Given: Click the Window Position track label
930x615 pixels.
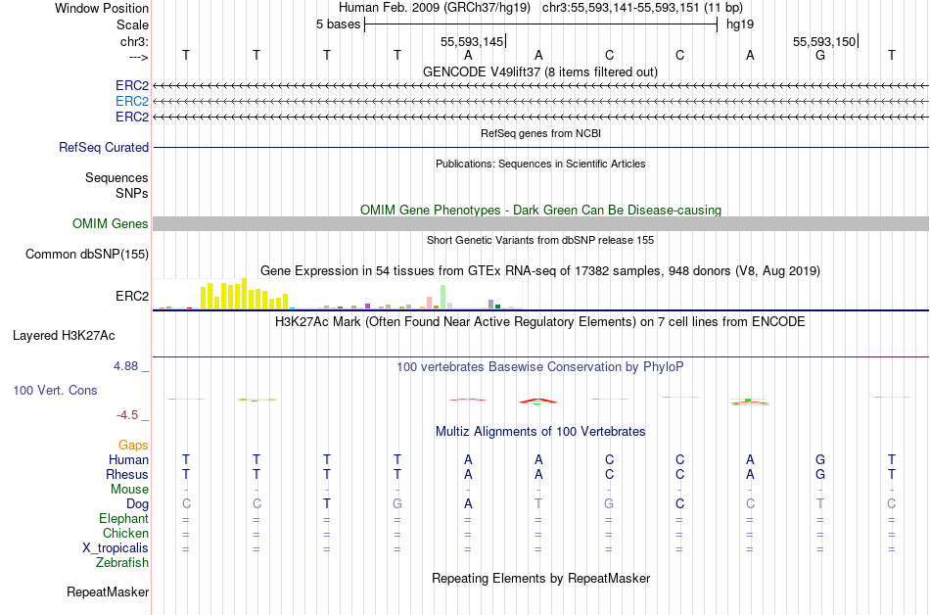Looking at the screenshot, I should (102, 8).
